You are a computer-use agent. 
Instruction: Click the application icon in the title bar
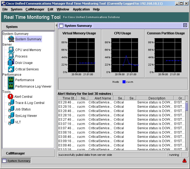pos(3,3)
